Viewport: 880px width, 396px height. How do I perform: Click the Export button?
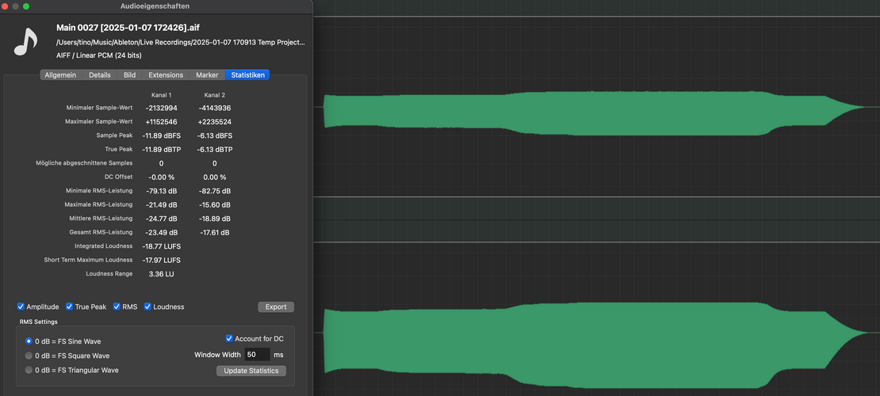coord(276,307)
